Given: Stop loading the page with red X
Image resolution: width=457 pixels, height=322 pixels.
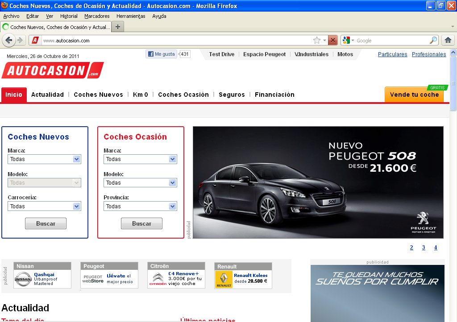Looking at the screenshot, I should click(x=332, y=40).
